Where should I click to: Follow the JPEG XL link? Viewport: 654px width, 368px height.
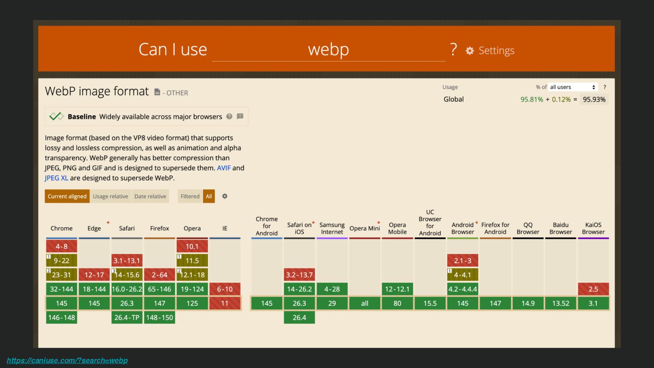tap(56, 178)
